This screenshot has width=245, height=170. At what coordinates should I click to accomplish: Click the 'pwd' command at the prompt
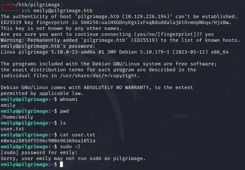65,111
